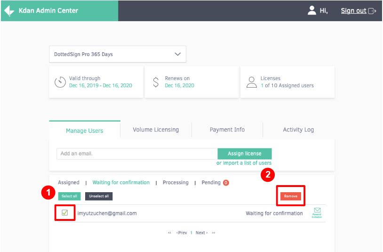Click the Renews on Dec 16, 2020 date

point(180,85)
